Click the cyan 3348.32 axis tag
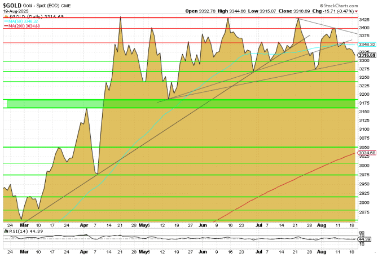The width and height of the screenshot is (378, 258). (366, 45)
